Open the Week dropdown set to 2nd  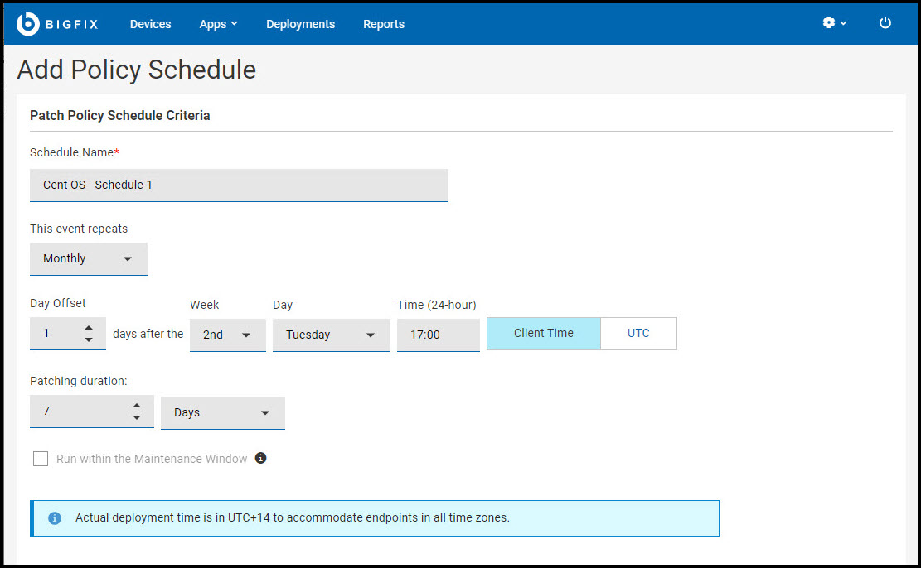(227, 335)
